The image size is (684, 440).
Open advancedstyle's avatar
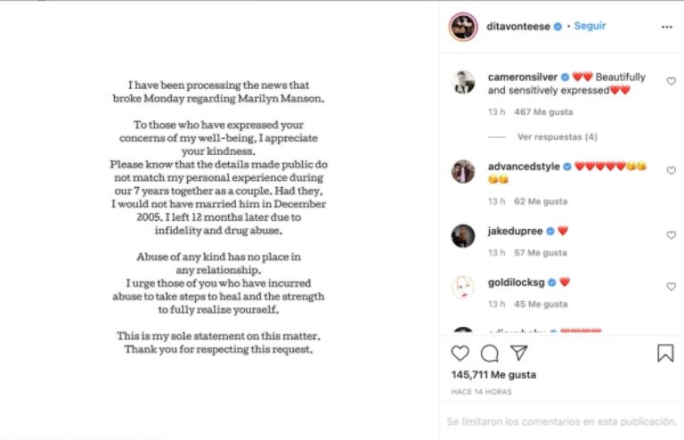pyautogui.click(x=463, y=171)
